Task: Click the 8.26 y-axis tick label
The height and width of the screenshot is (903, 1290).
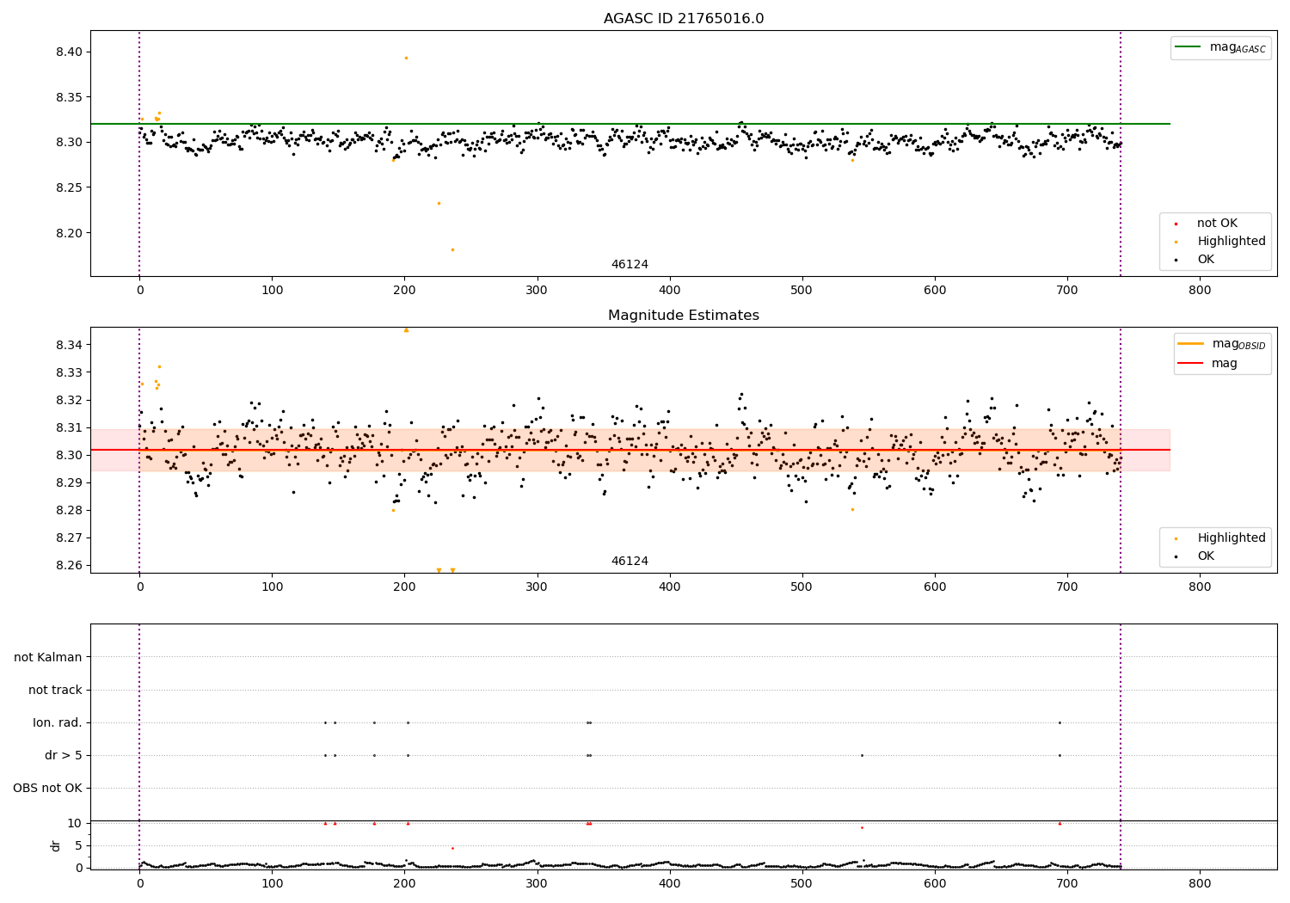Action: coord(70,565)
